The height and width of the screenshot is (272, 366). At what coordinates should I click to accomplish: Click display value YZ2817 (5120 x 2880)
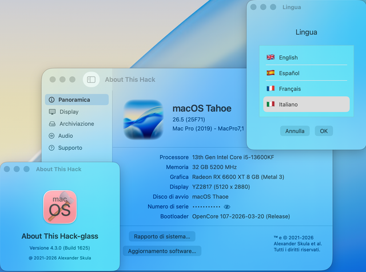[x=221, y=187]
